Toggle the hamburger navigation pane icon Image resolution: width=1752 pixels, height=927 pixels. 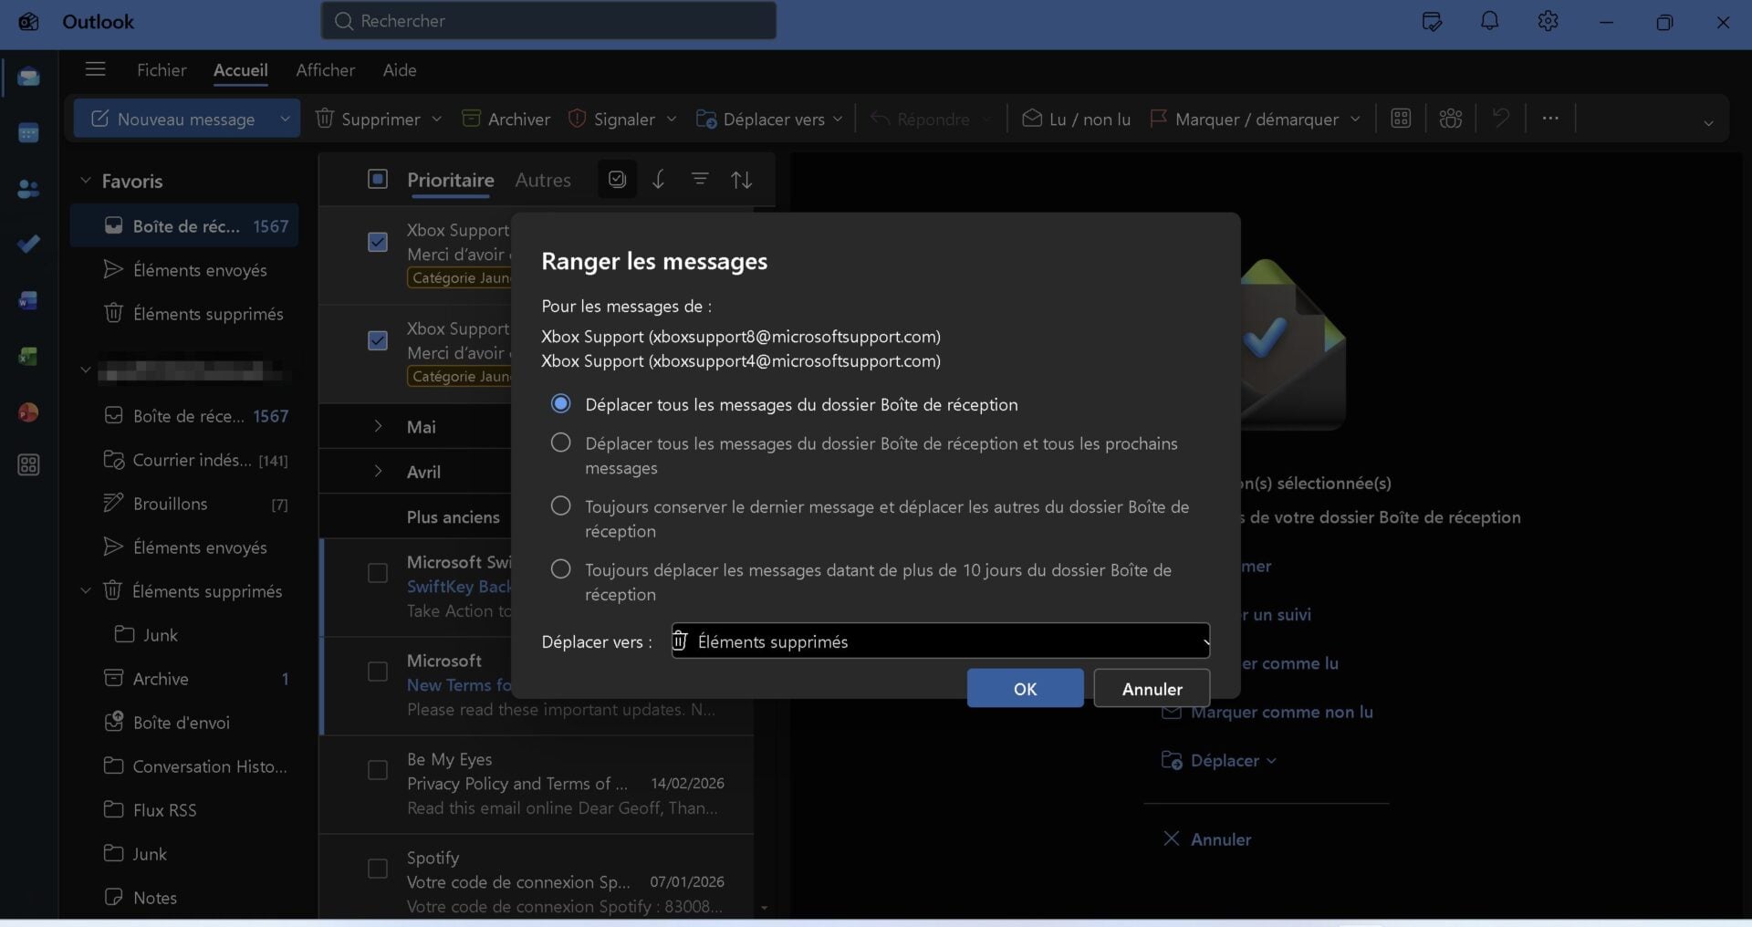coord(95,69)
